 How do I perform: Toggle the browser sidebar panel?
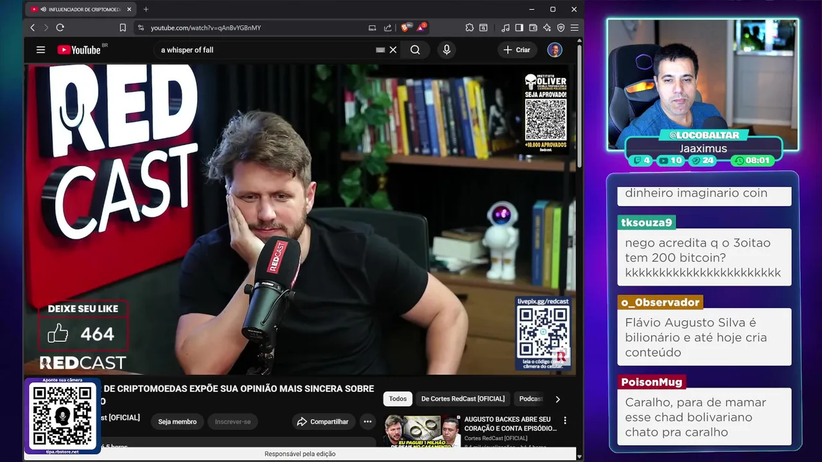coord(519,28)
